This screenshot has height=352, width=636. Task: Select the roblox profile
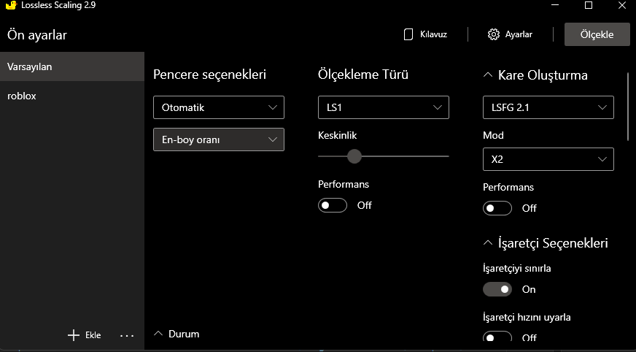(x=71, y=96)
